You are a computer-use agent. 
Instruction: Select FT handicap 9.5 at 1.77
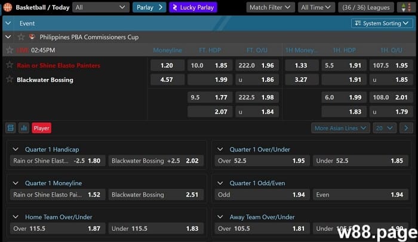[210, 97]
